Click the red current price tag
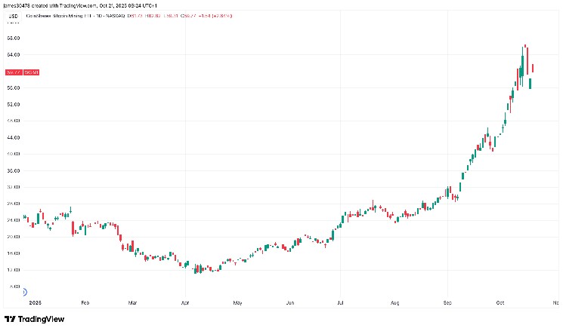This screenshot has height=331, width=563. (x=11, y=72)
